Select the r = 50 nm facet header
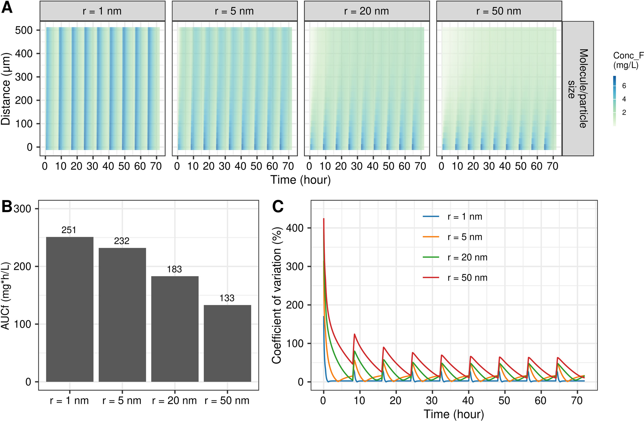This screenshot has width=644, height=421. point(499,11)
